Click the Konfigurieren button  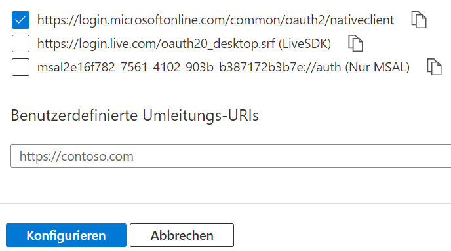tap(66, 235)
